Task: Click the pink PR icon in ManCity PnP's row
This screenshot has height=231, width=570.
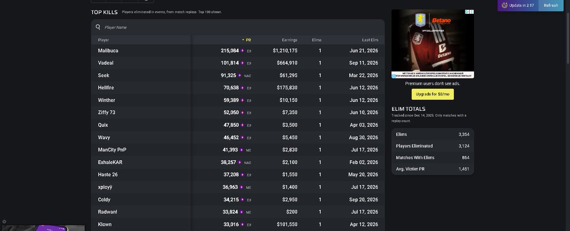Action: click(242, 150)
